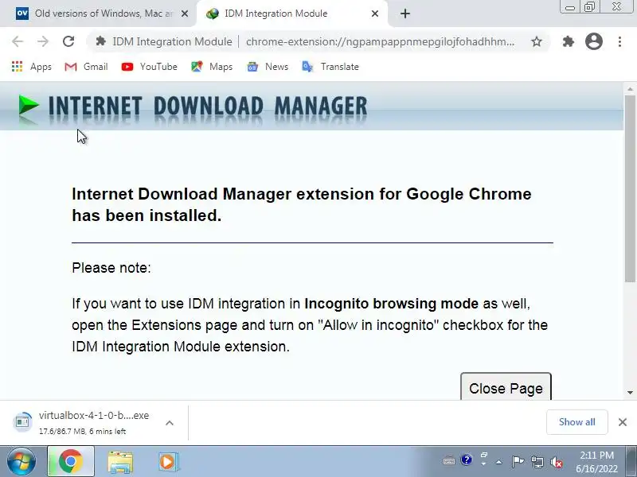Viewport: 637px width, 477px height.
Task: Click the tray options small arrows icon
Action: 483,460
